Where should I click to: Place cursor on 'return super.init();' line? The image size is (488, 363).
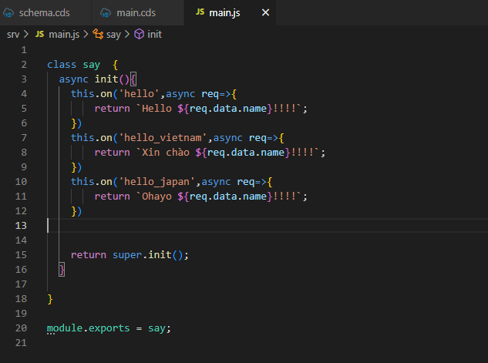130,254
